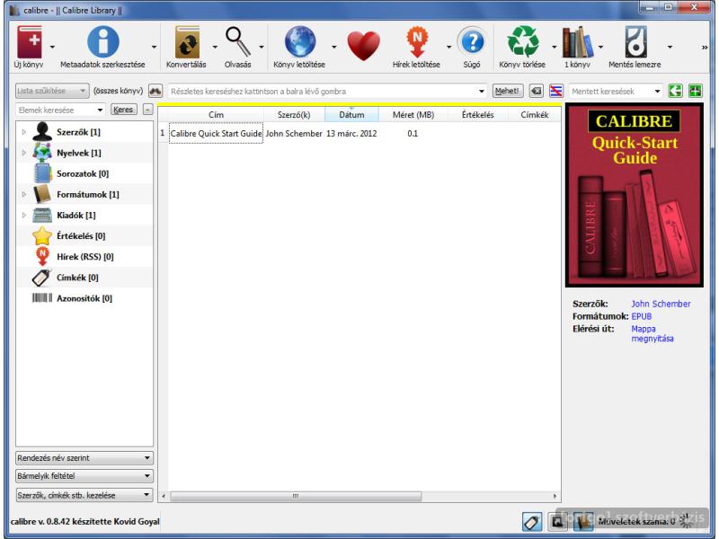Viewport: 719px width, 539px height.
Task: Click the red heart donate icon
Action: (363, 45)
